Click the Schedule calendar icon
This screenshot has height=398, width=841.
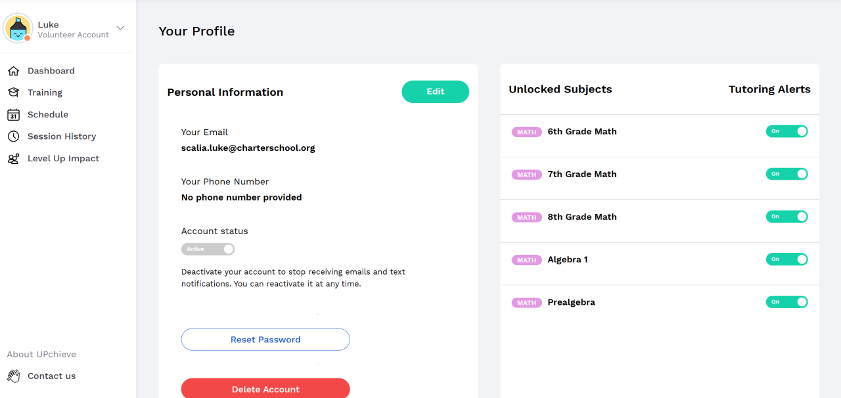pos(13,115)
